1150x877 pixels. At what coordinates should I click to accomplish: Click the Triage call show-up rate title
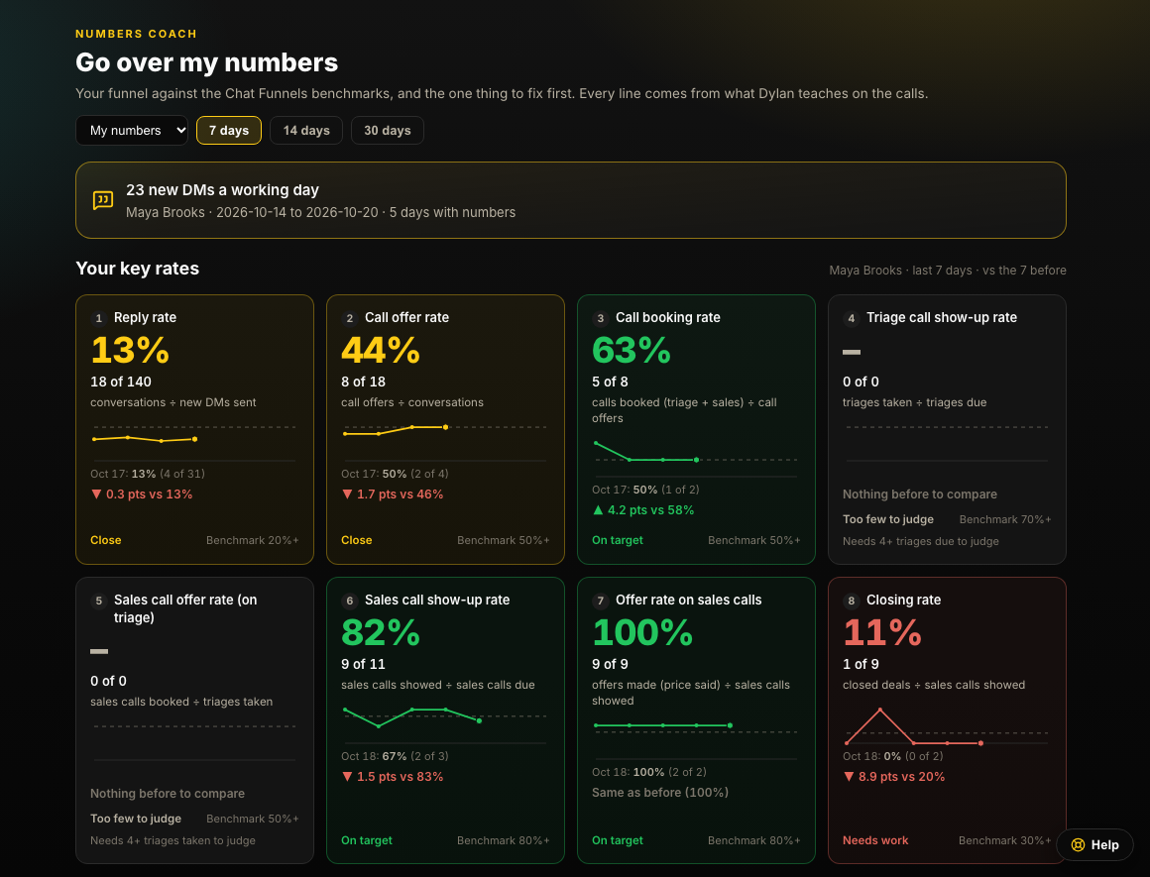click(x=942, y=317)
